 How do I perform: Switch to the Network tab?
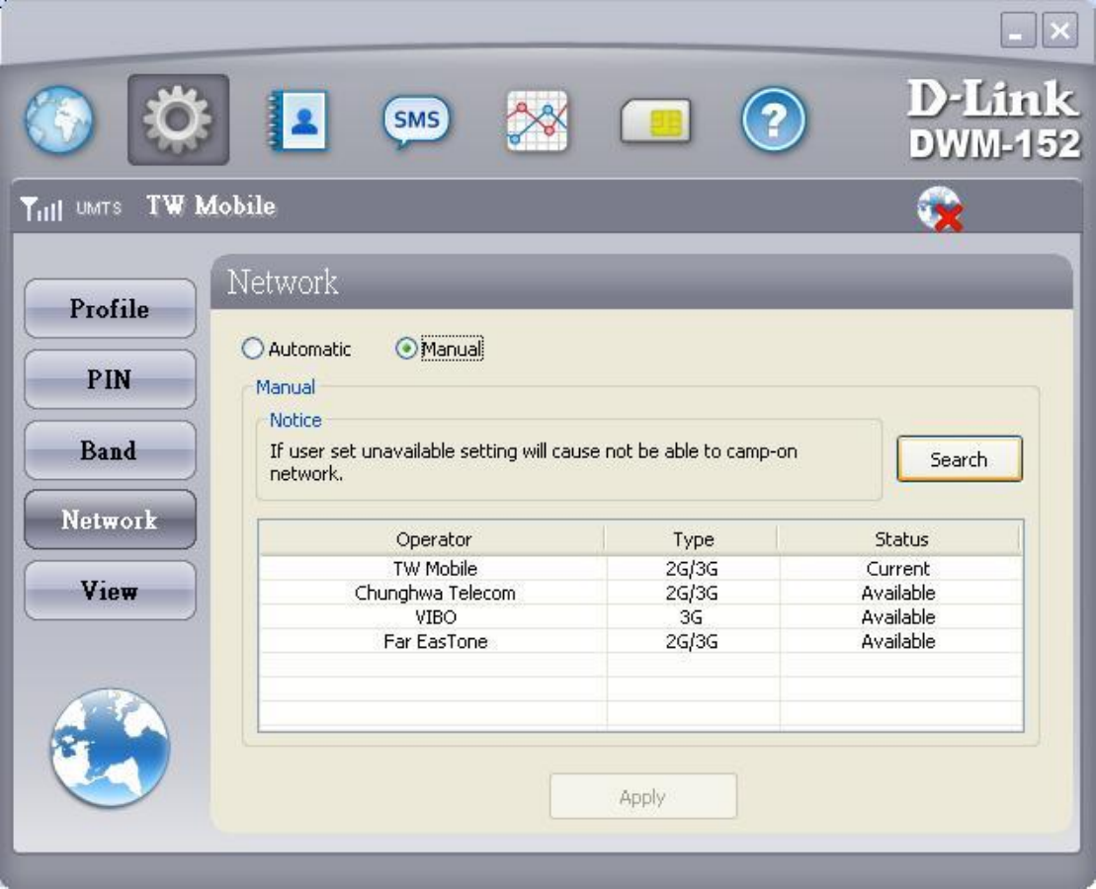coord(110,520)
